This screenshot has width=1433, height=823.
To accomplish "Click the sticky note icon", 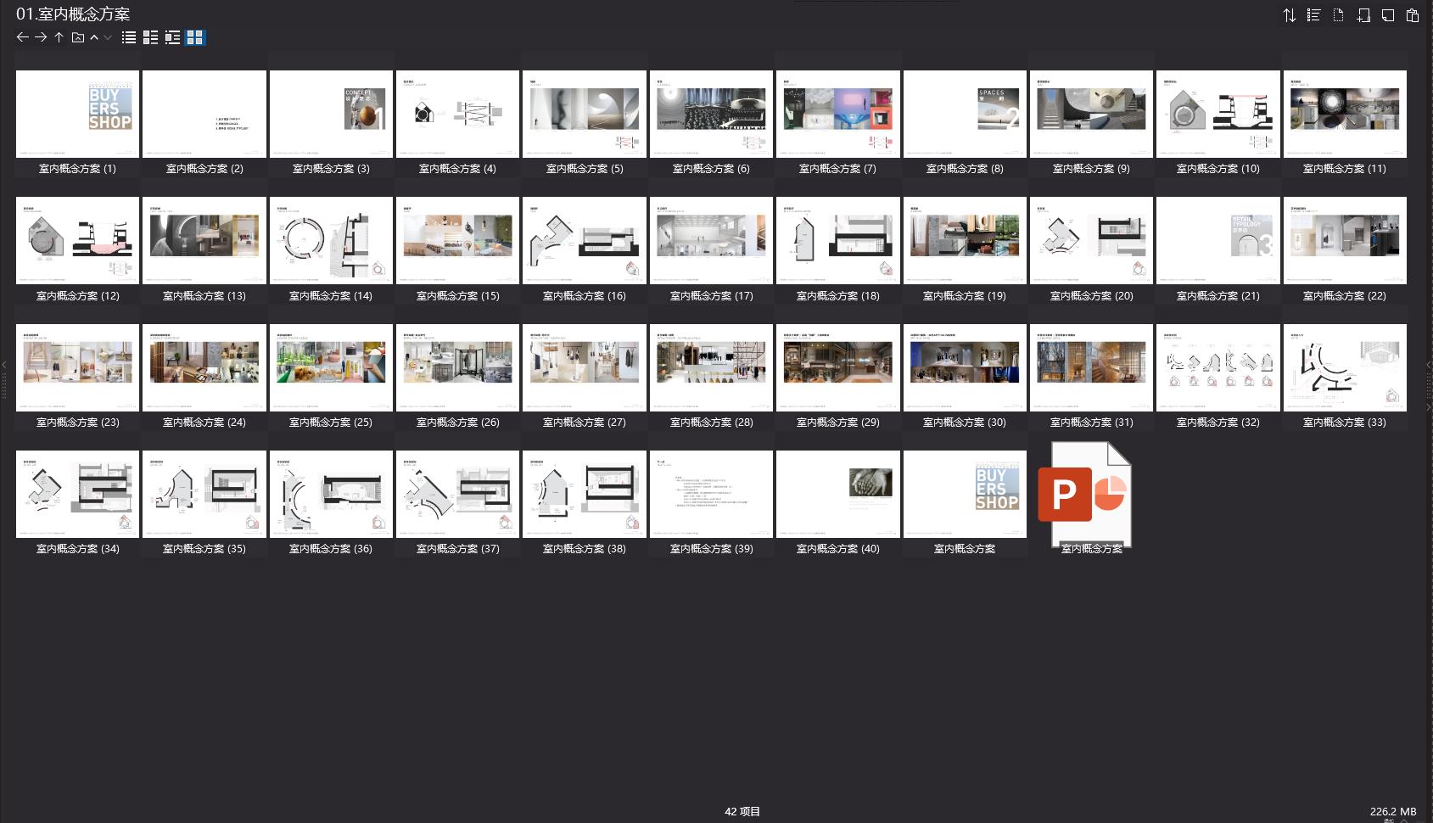I will 1388,15.
